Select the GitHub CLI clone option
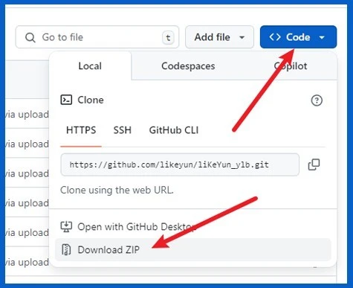353x288 pixels. [x=174, y=130]
